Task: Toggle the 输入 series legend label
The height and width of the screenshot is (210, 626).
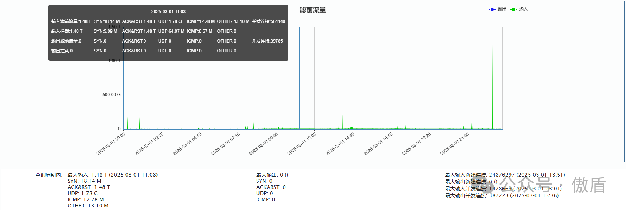Action: (x=523, y=9)
